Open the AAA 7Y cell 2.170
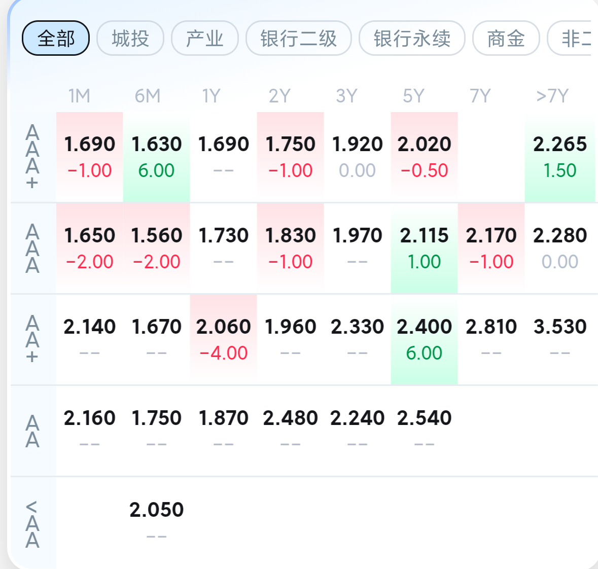This screenshot has width=598, height=569. (491, 247)
